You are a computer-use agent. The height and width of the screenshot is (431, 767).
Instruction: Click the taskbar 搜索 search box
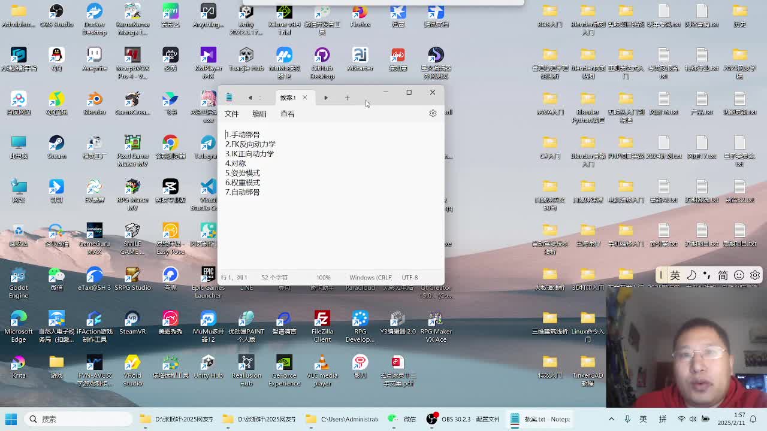[79, 419]
